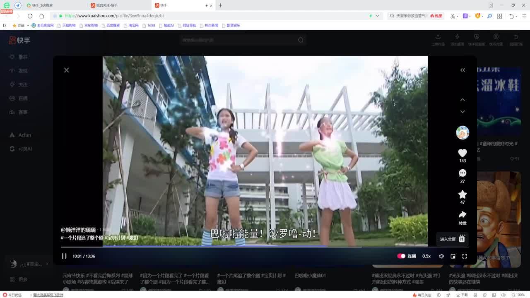
Task: Like the video with the heart icon
Action: (462, 153)
